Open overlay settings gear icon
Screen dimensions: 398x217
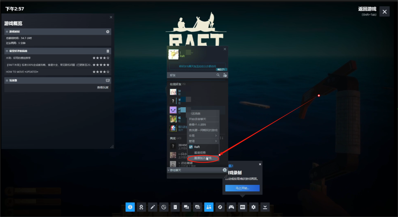(x=253, y=207)
